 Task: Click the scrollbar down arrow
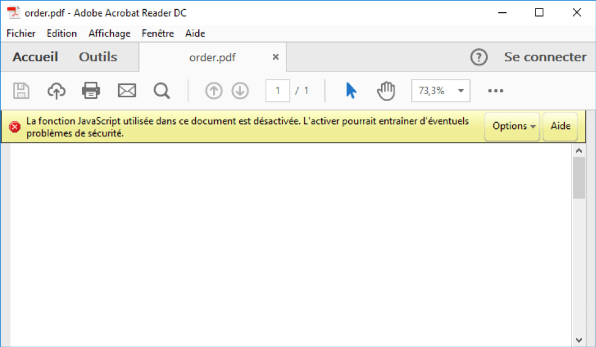click(x=579, y=340)
